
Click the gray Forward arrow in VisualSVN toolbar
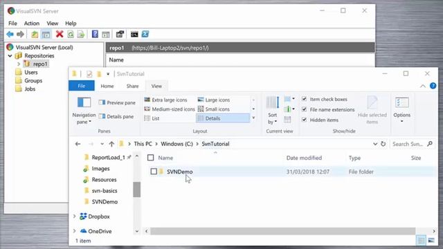20,35
